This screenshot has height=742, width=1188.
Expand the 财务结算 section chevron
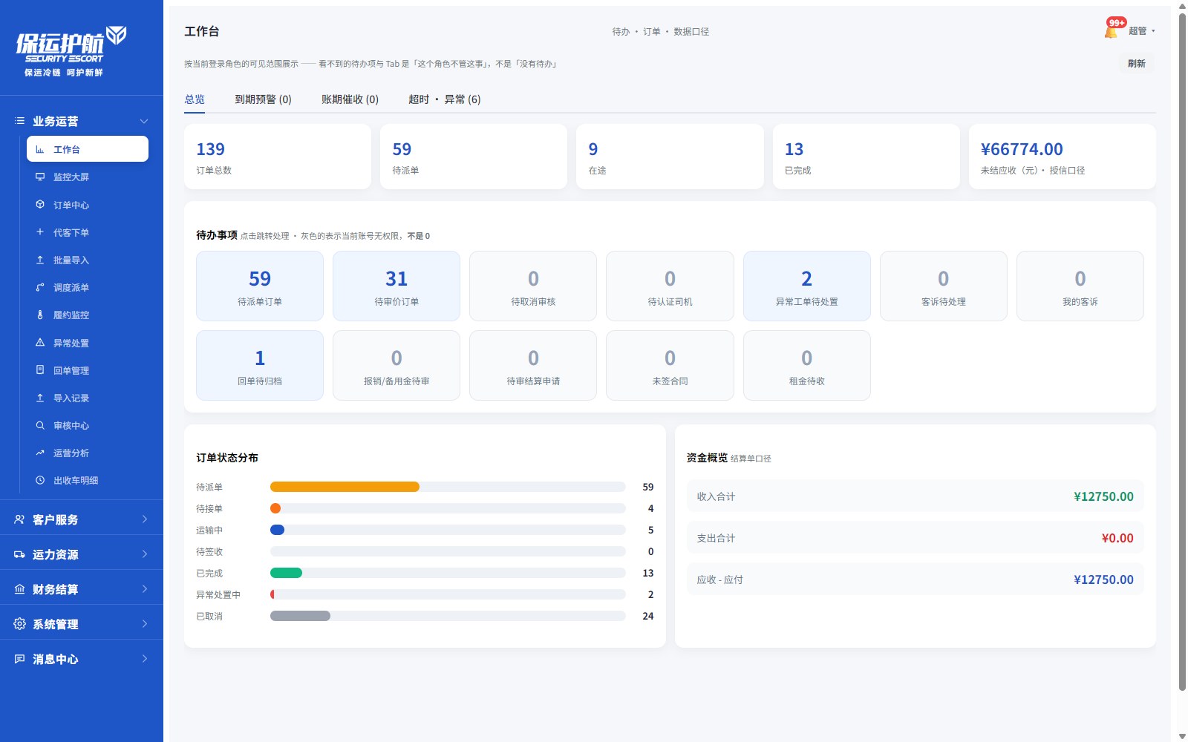(145, 588)
